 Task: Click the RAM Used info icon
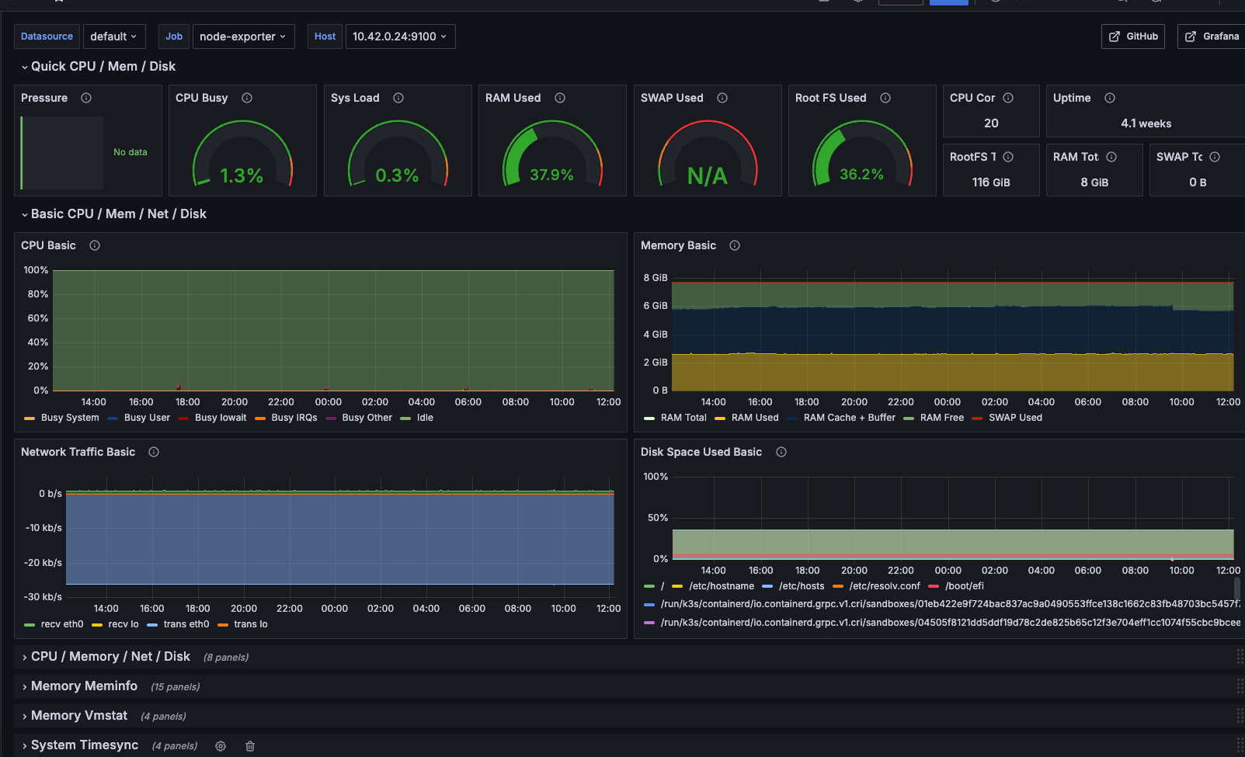pos(560,98)
